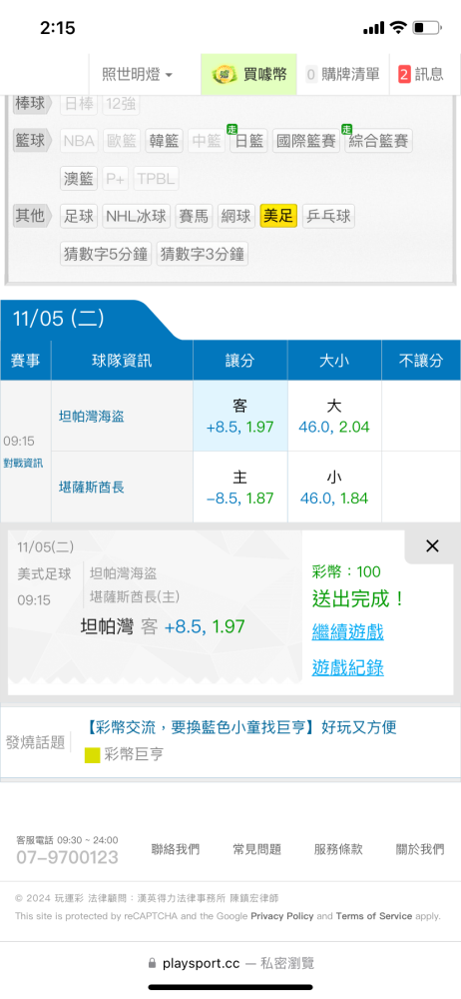Pick 主 -8.5, 1.87 spread bet
The height and width of the screenshot is (999, 461).
tap(240, 488)
